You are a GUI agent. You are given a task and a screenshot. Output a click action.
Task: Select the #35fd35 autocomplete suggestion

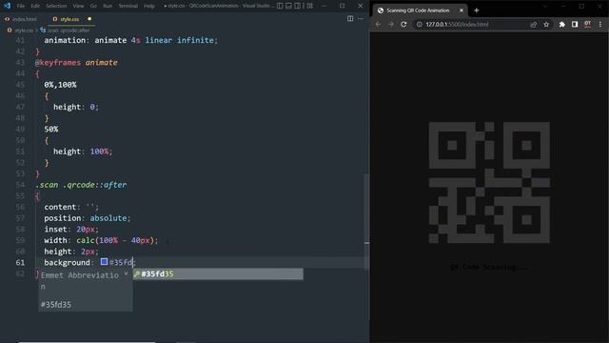(x=218, y=274)
